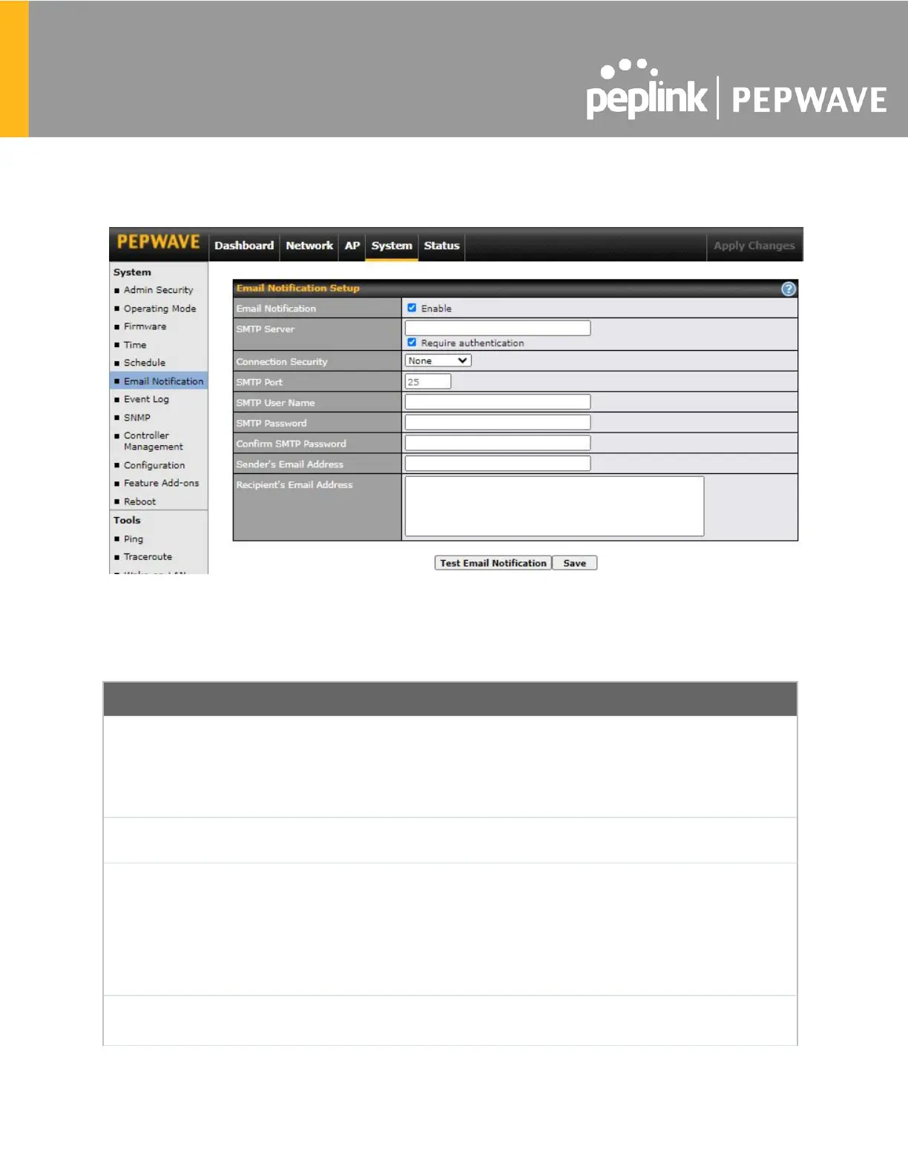Focus the SMTP Password field
Screen dimensions: 908x1175
pyautogui.click(x=498, y=422)
